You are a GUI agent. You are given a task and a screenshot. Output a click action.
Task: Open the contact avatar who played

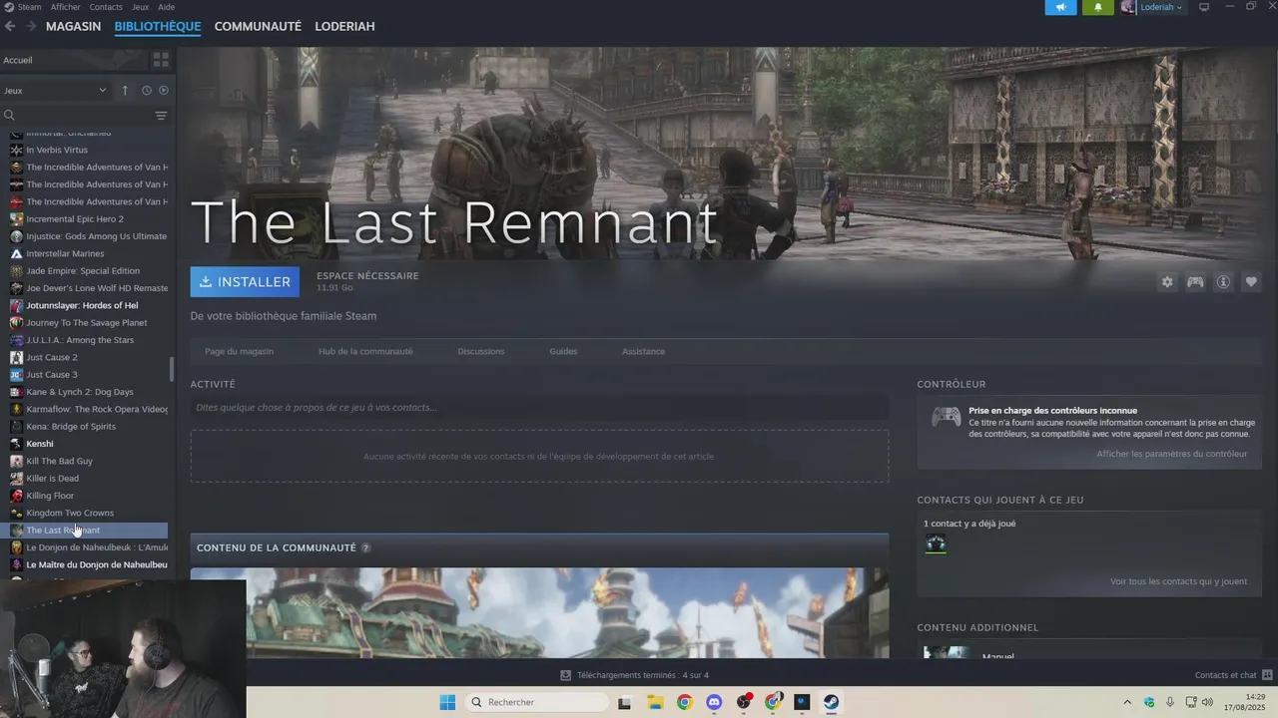pyautogui.click(x=936, y=543)
